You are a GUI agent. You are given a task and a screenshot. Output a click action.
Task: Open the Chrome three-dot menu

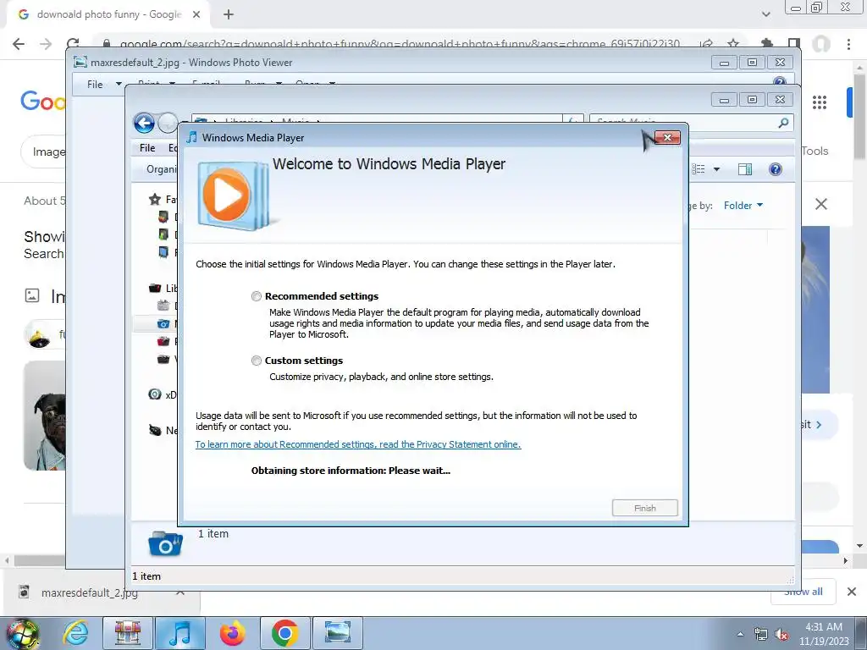coord(848,44)
